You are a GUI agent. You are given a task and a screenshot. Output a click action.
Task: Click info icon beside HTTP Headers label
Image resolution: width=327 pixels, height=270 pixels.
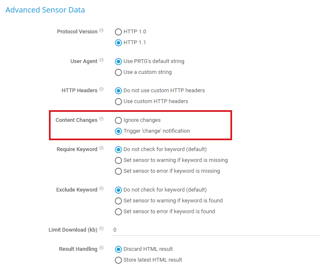pos(102,90)
